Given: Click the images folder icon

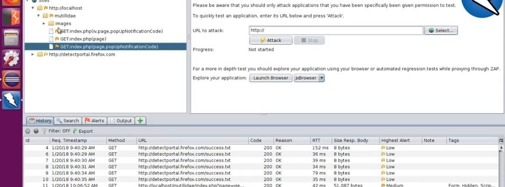Looking at the screenshot, I should pos(51,23).
